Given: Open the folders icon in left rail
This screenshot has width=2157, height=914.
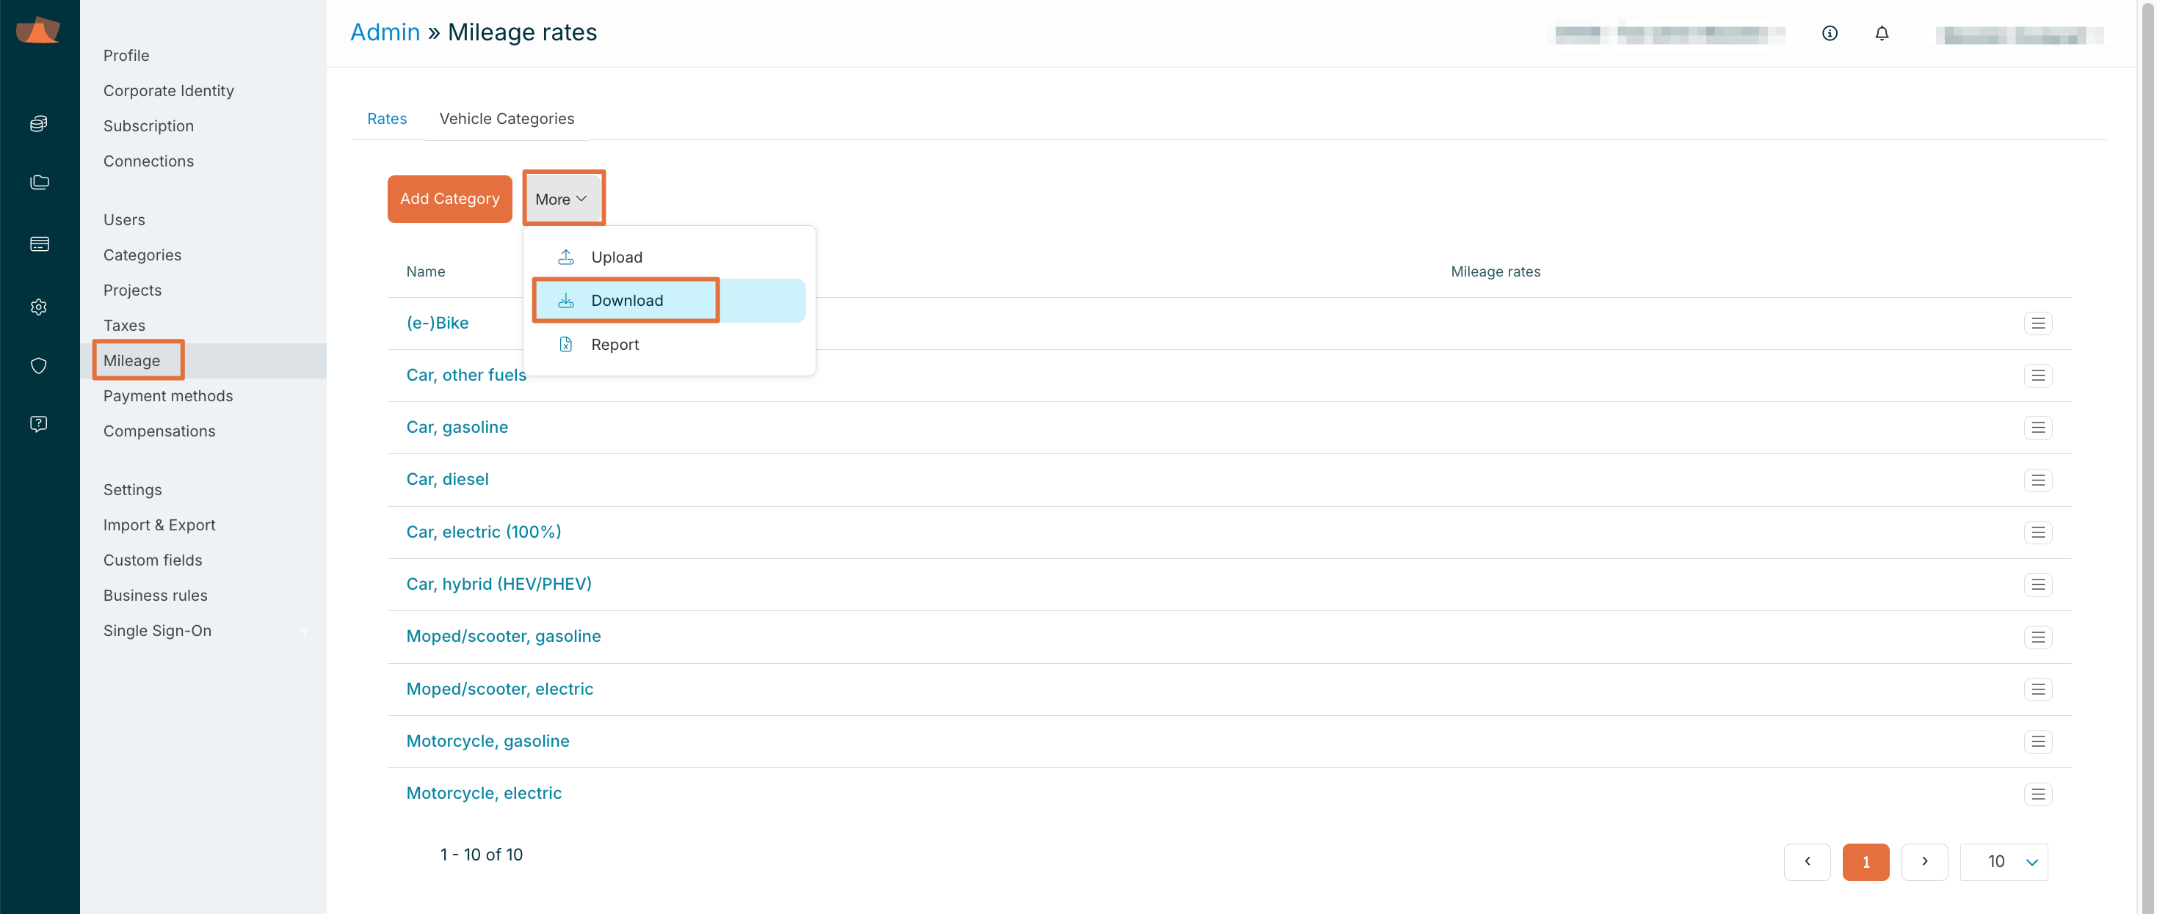Looking at the screenshot, I should click(38, 183).
